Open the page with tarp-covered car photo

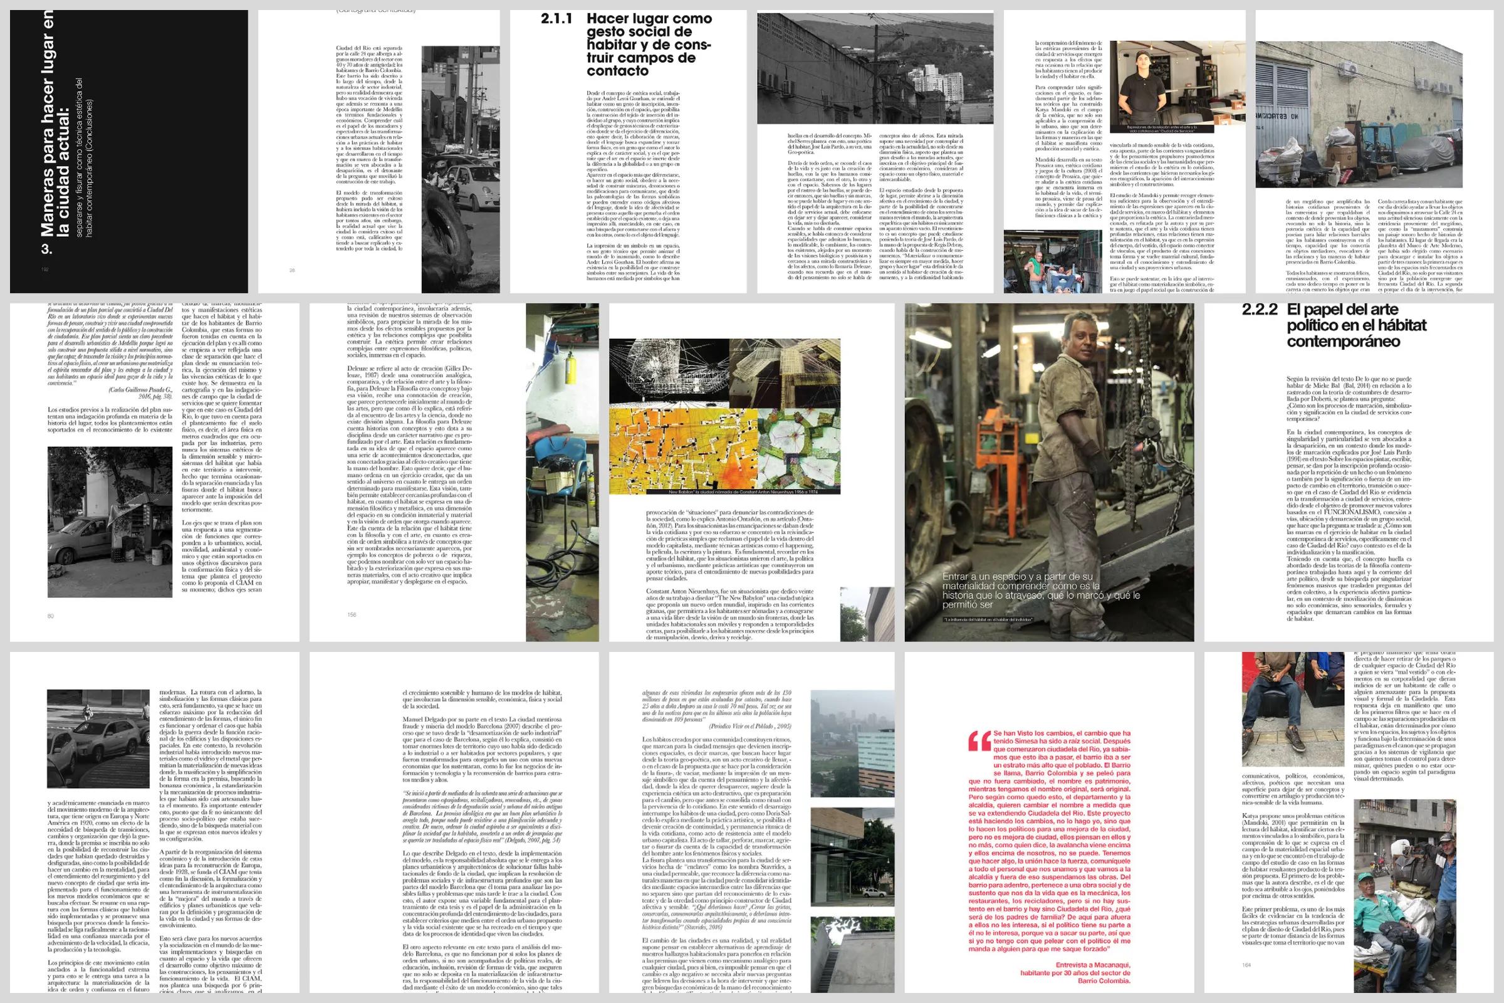(x=1375, y=152)
